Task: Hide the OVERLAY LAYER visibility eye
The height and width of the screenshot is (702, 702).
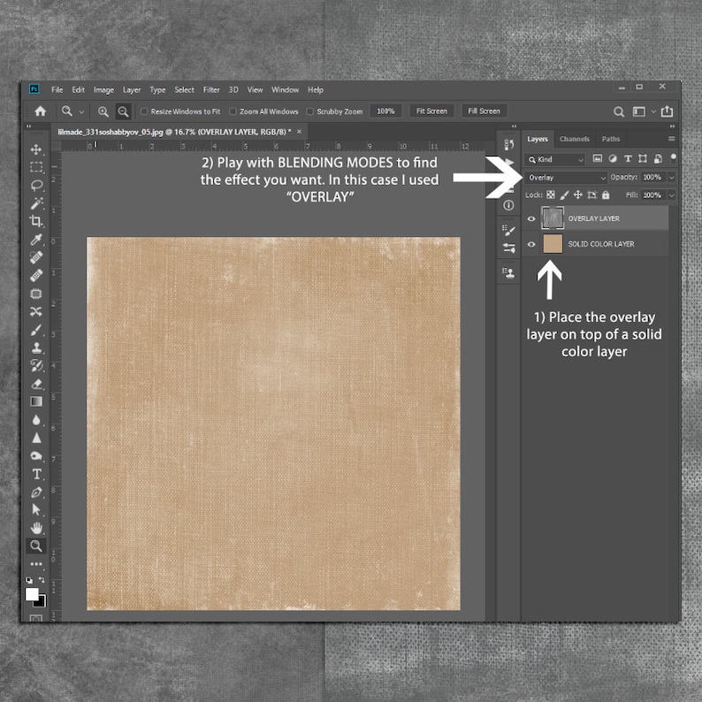Action: [x=531, y=218]
